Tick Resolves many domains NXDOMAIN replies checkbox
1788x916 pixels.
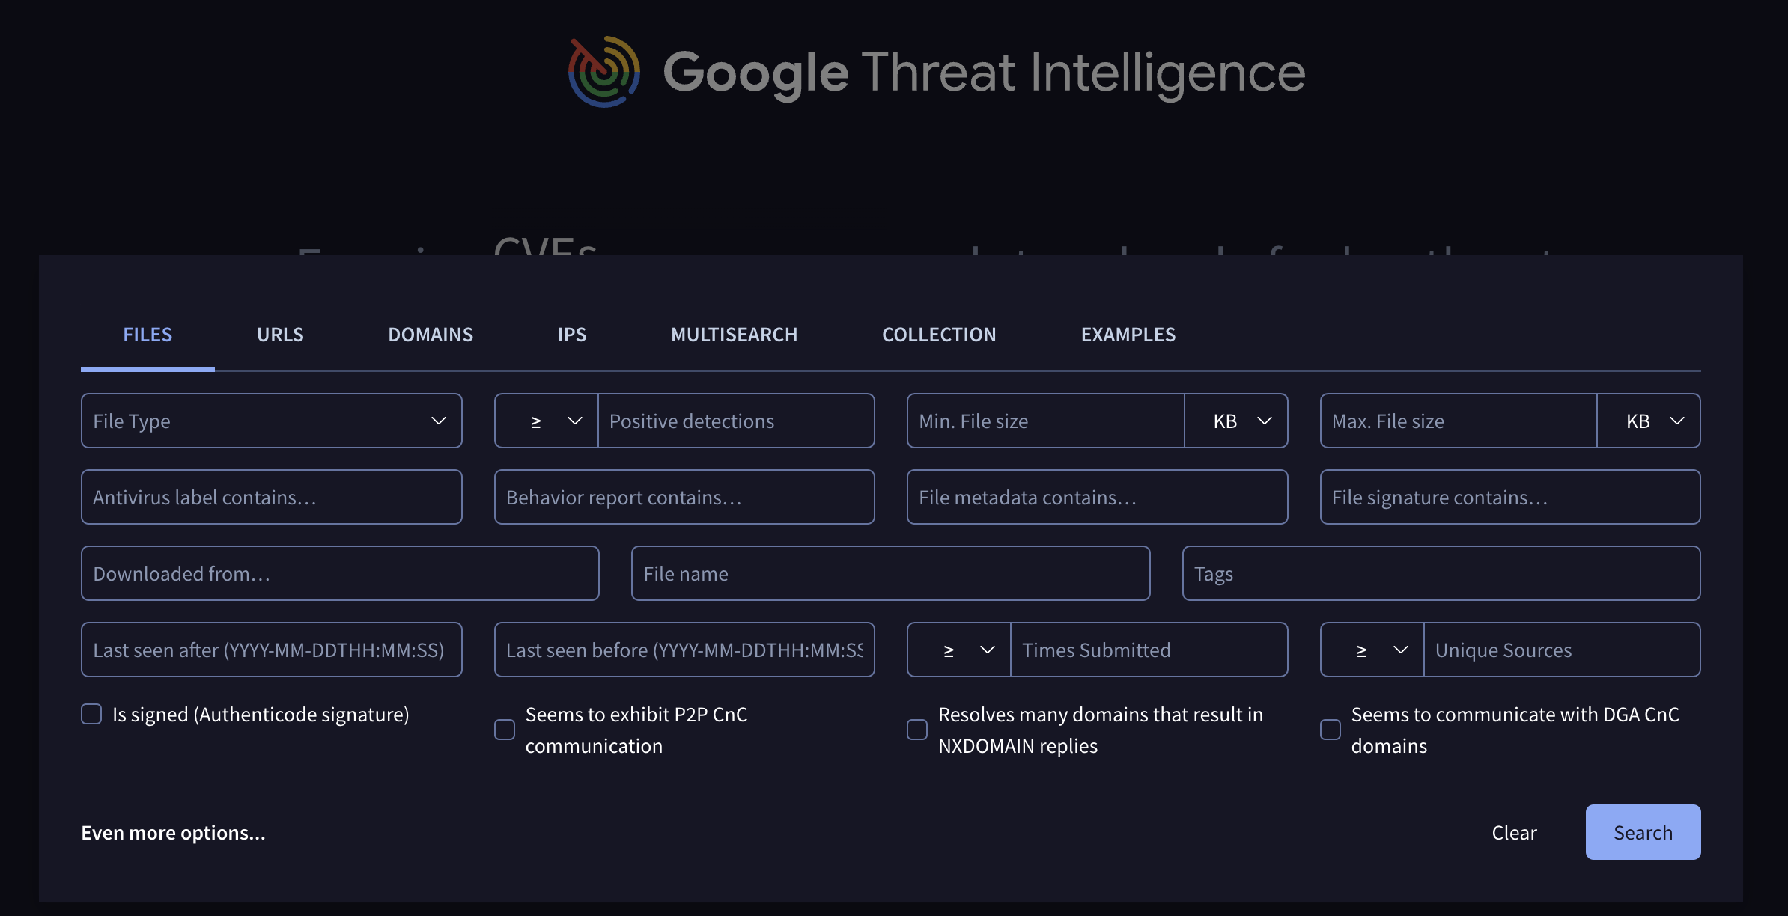917,730
